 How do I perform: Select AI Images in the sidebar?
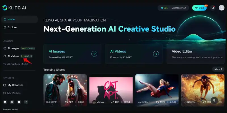pos(13,48)
